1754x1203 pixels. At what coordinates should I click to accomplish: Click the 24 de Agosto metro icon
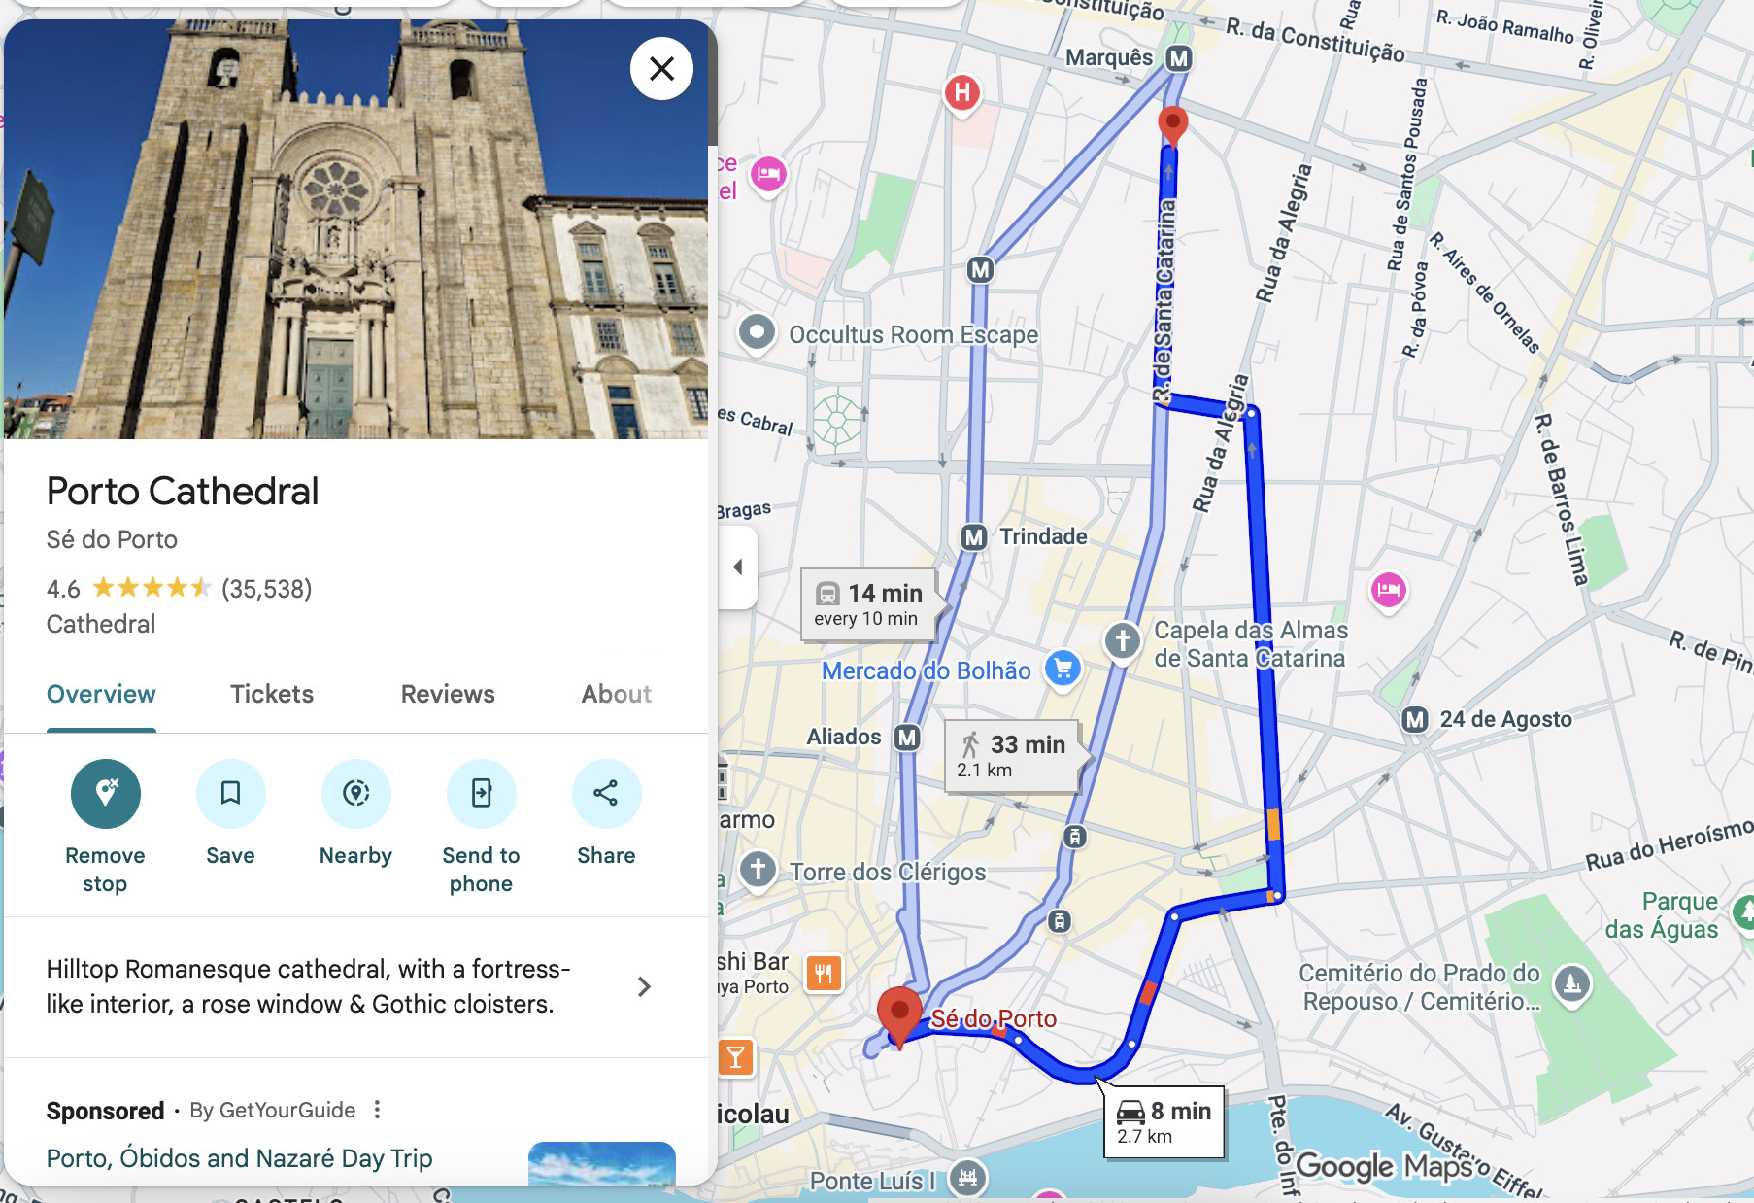coord(1415,720)
